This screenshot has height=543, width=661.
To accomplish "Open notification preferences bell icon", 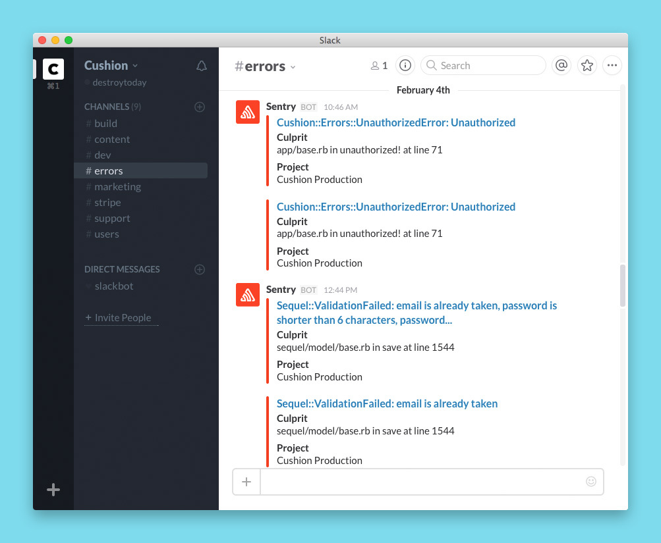I will tap(202, 66).
